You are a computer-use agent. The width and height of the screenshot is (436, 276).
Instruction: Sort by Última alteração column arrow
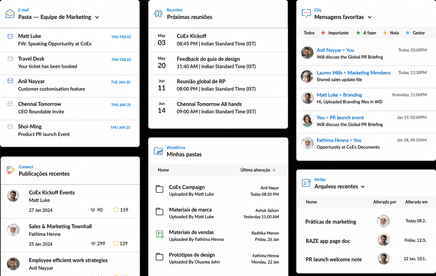[x=274, y=170]
